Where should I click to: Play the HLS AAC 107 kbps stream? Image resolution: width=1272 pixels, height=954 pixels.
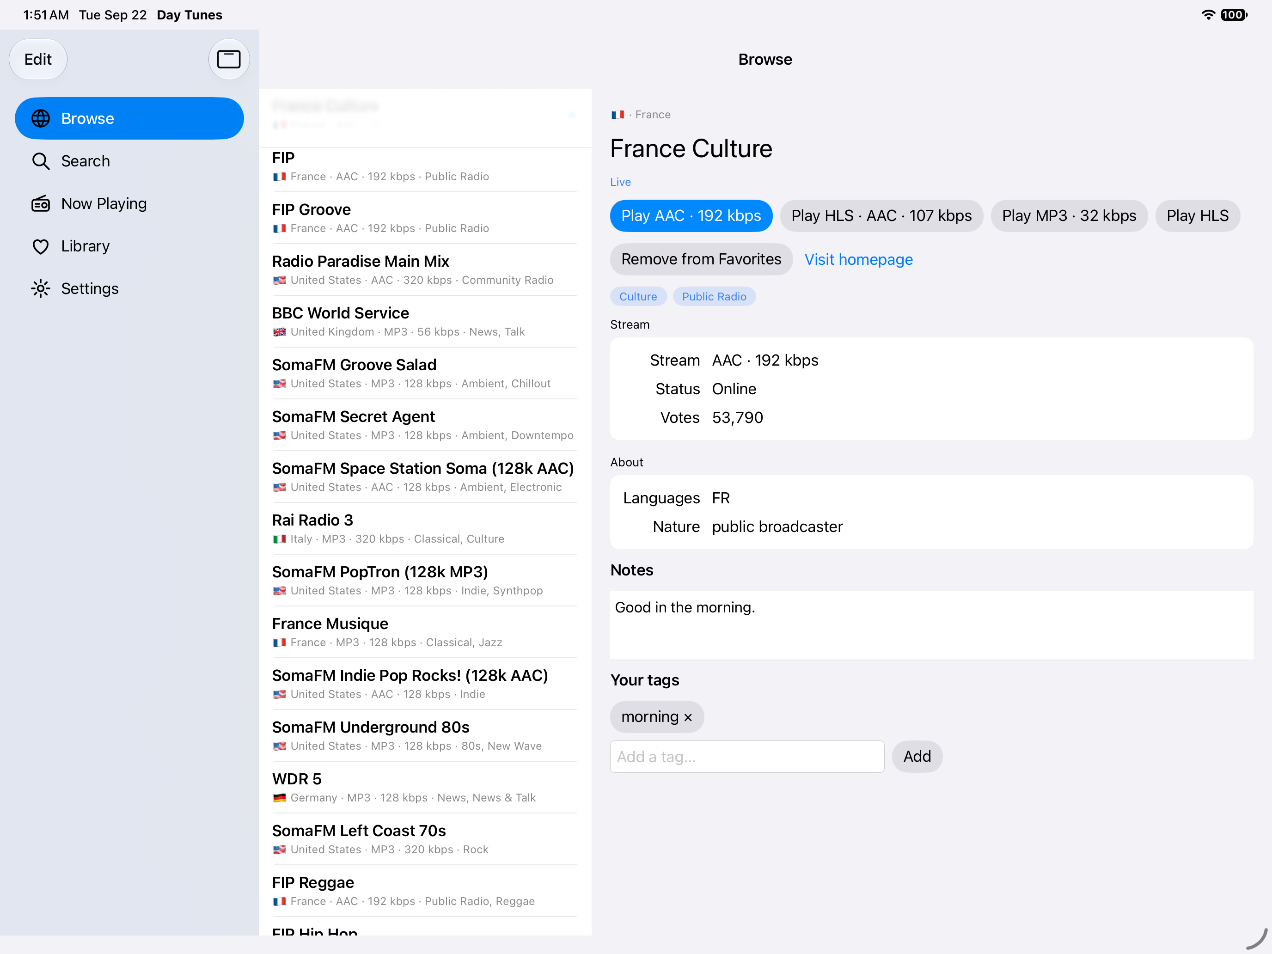coord(881,216)
